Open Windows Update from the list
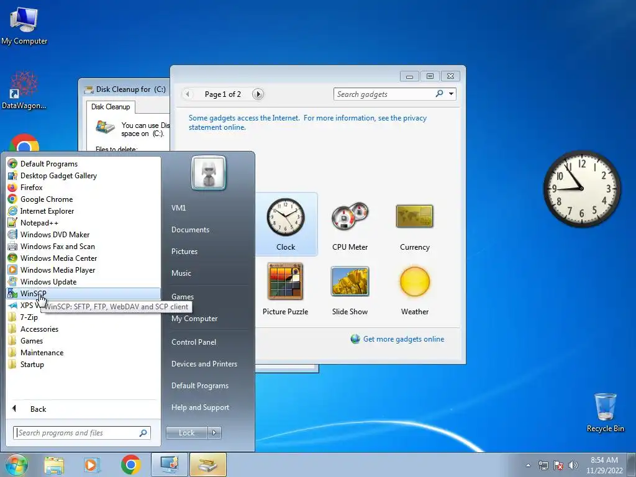636x477 pixels. 84,281
